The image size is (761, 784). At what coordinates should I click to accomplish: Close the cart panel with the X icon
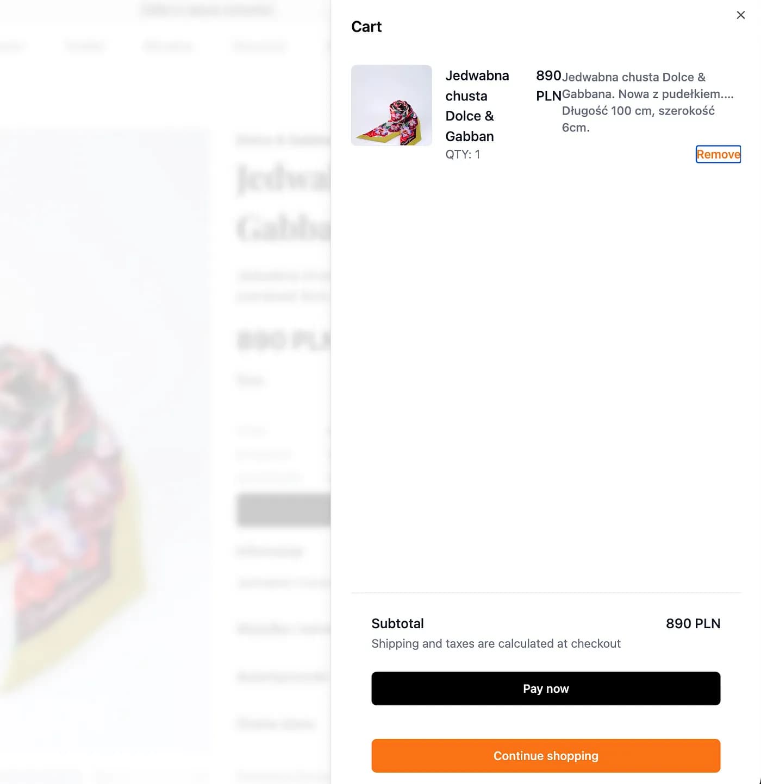point(740,15)
